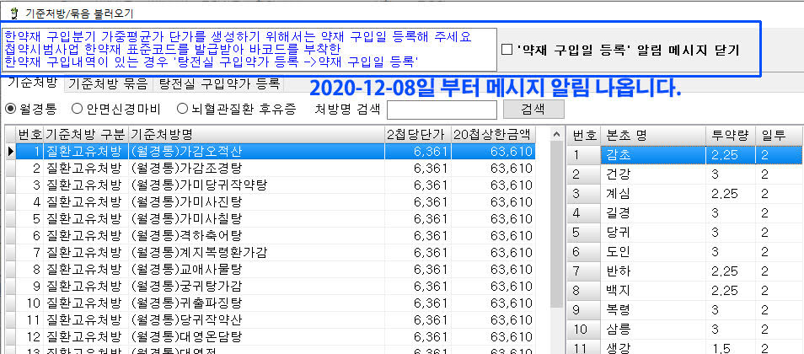
Task: Open the 탕전실 구입약가 등록 tab
Action: (219, 83)
